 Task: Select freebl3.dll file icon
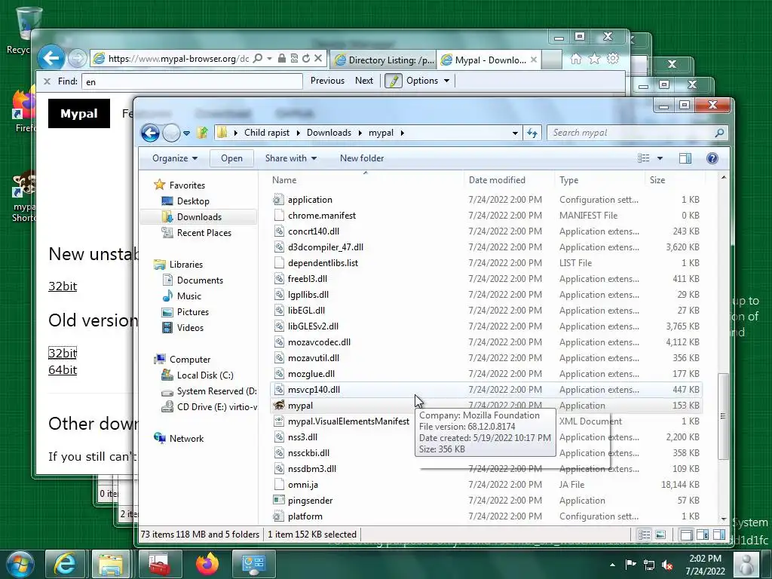[x=279, y=279]
